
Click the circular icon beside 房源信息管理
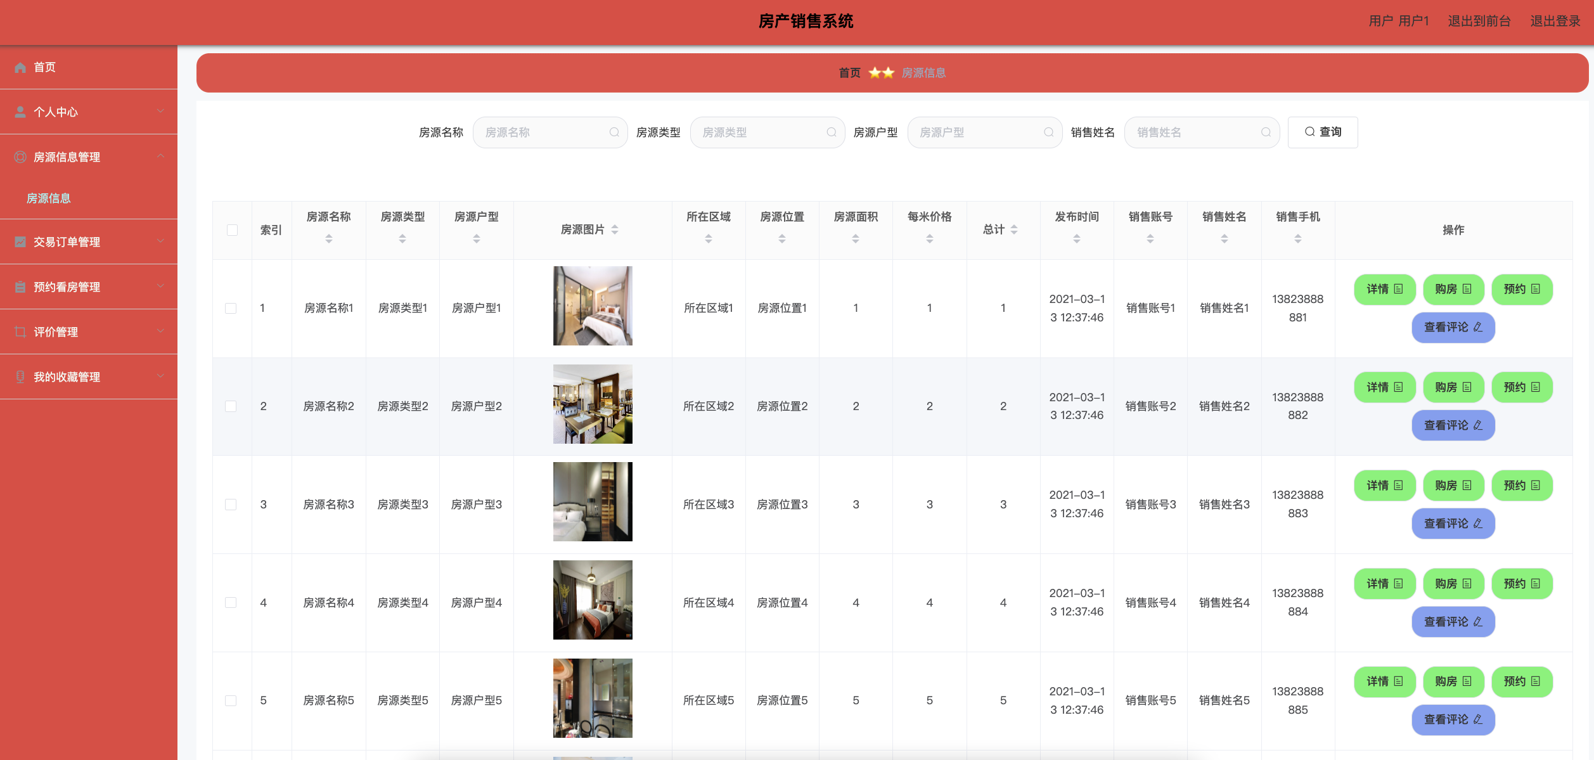point(20,157)
